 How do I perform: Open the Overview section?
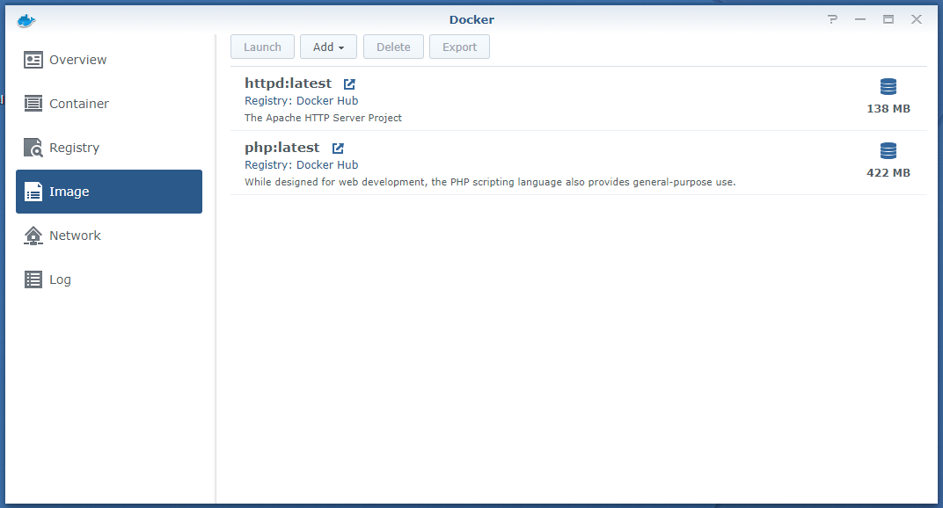pyautogui.click(x=109, y=60)
